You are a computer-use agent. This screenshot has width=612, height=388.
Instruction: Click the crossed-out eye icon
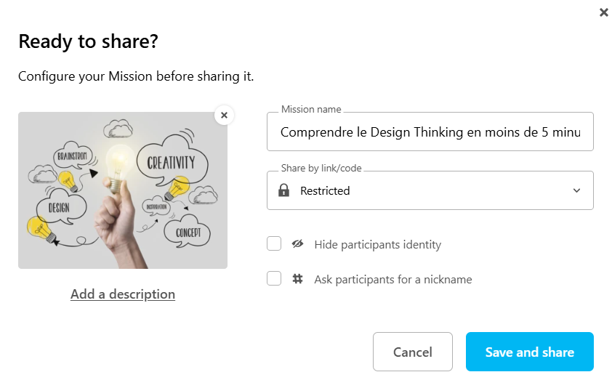point(297,244)
